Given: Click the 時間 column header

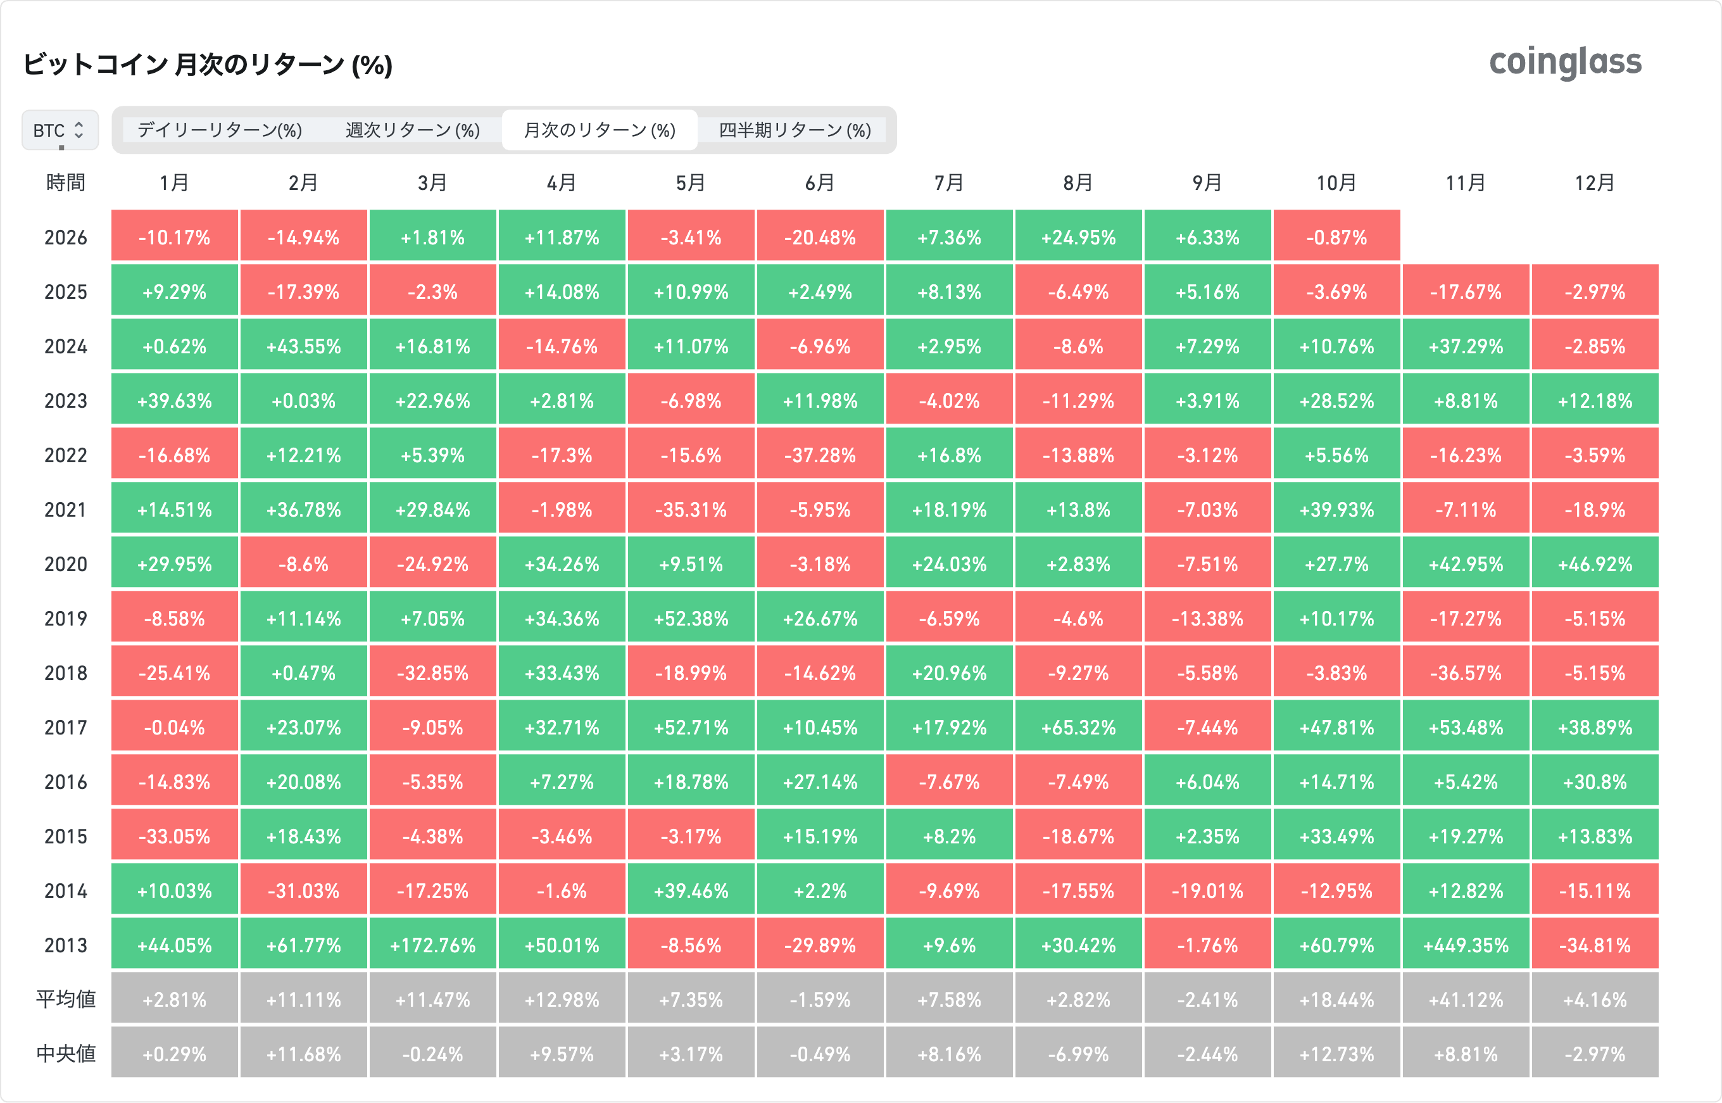Looking at the screenshot, I should 66,182.
